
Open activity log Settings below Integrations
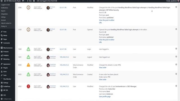3,17
